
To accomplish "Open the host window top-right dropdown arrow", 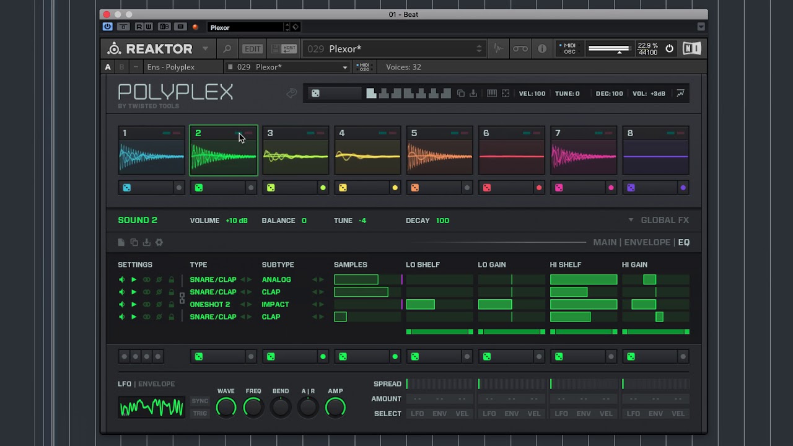I will pyautogui.click(x=701, y=27).
